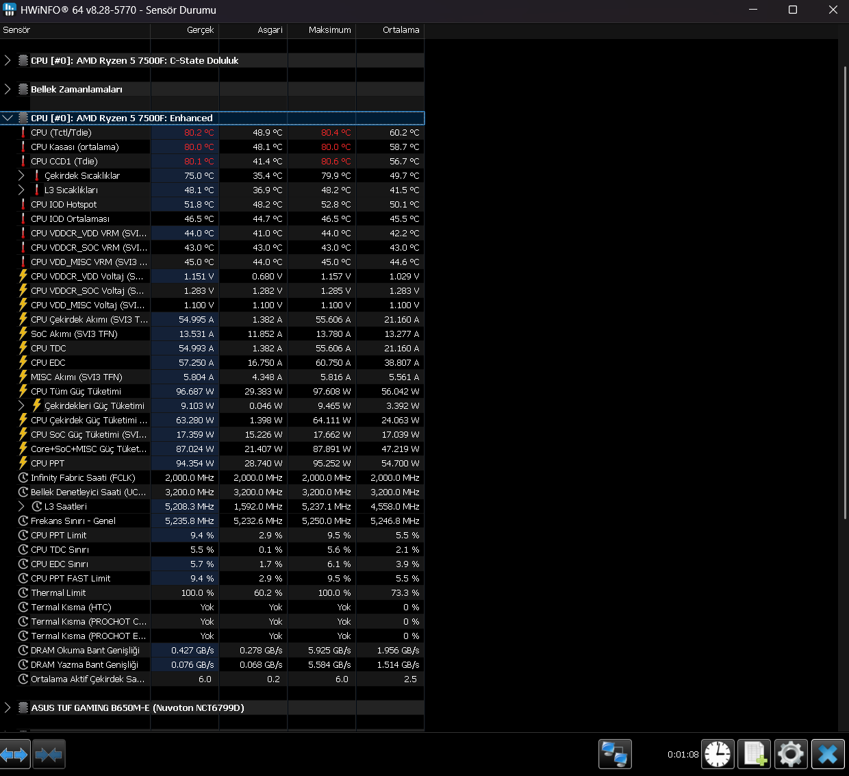The height and width of the screenshot is (776, 849).
Task: Click the expand layout arrows button
Action: pyautogui.click(x=15, y=754)
